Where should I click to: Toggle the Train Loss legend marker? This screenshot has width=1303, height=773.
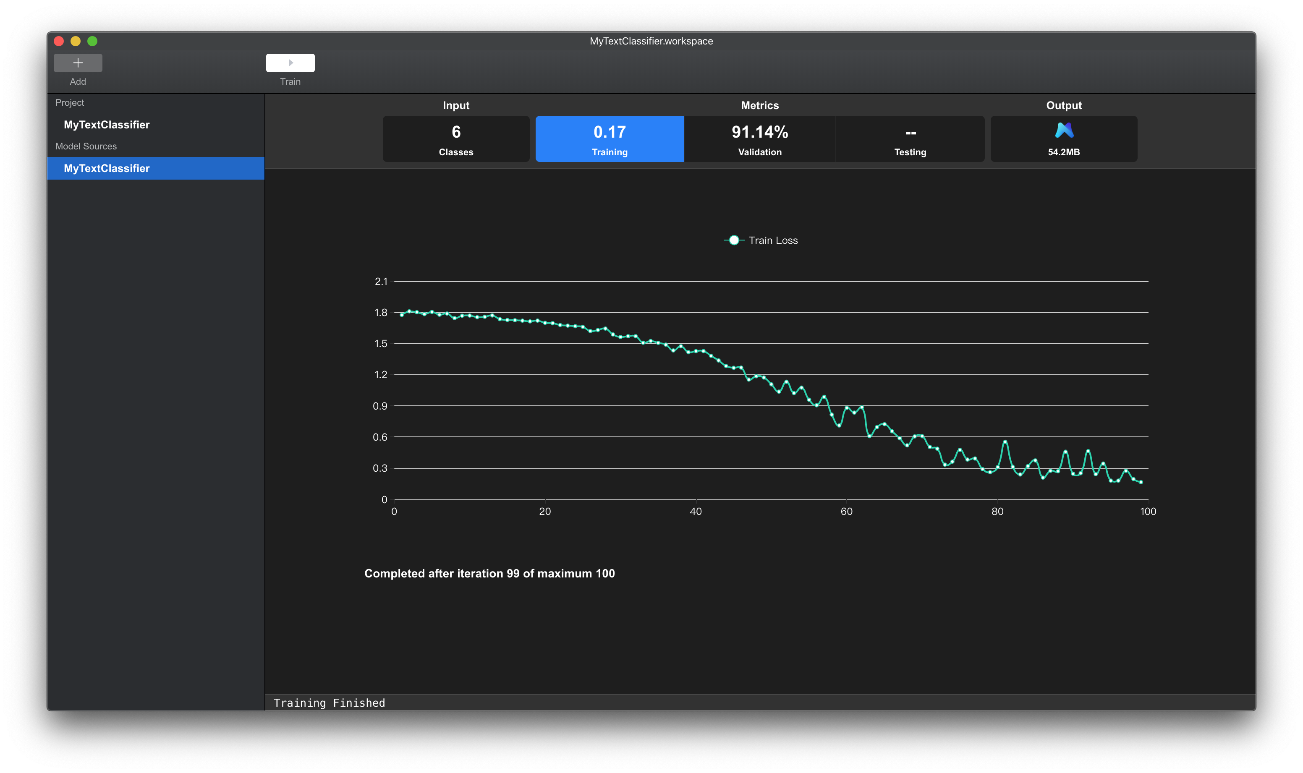tap(733, 240)
